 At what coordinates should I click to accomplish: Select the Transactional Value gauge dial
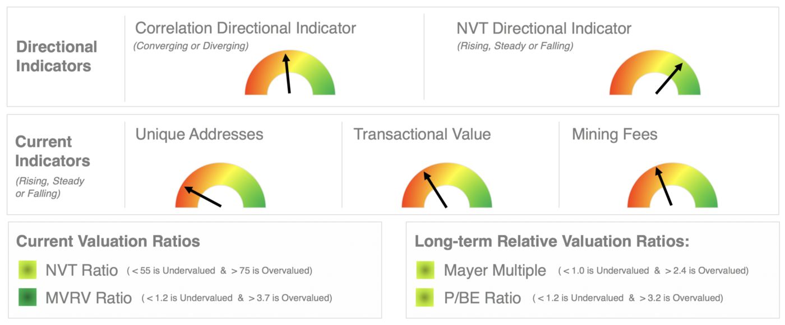point(447,185)
